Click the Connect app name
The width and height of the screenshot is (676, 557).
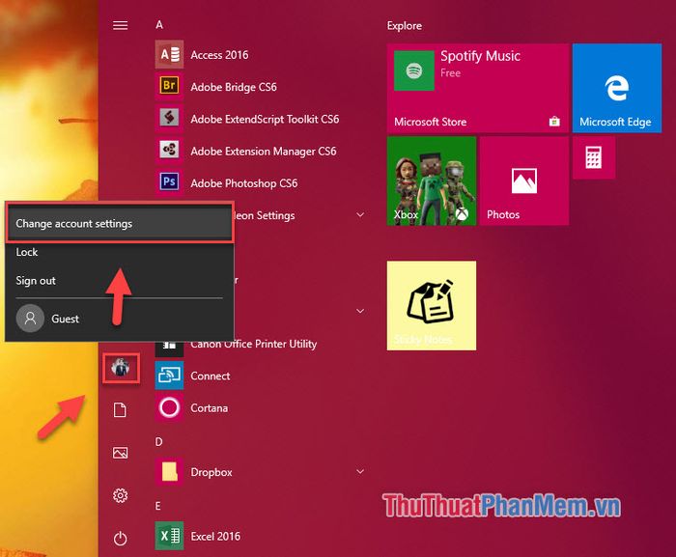(211, 376)
